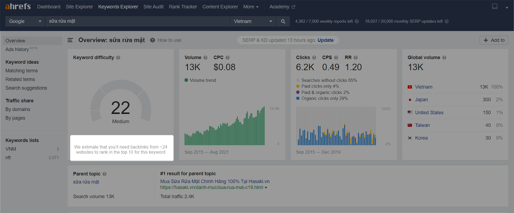The width and height of the screenshot is (514, 213).
Task: Show CPC help tooltip
Action: tap(227, 58)
